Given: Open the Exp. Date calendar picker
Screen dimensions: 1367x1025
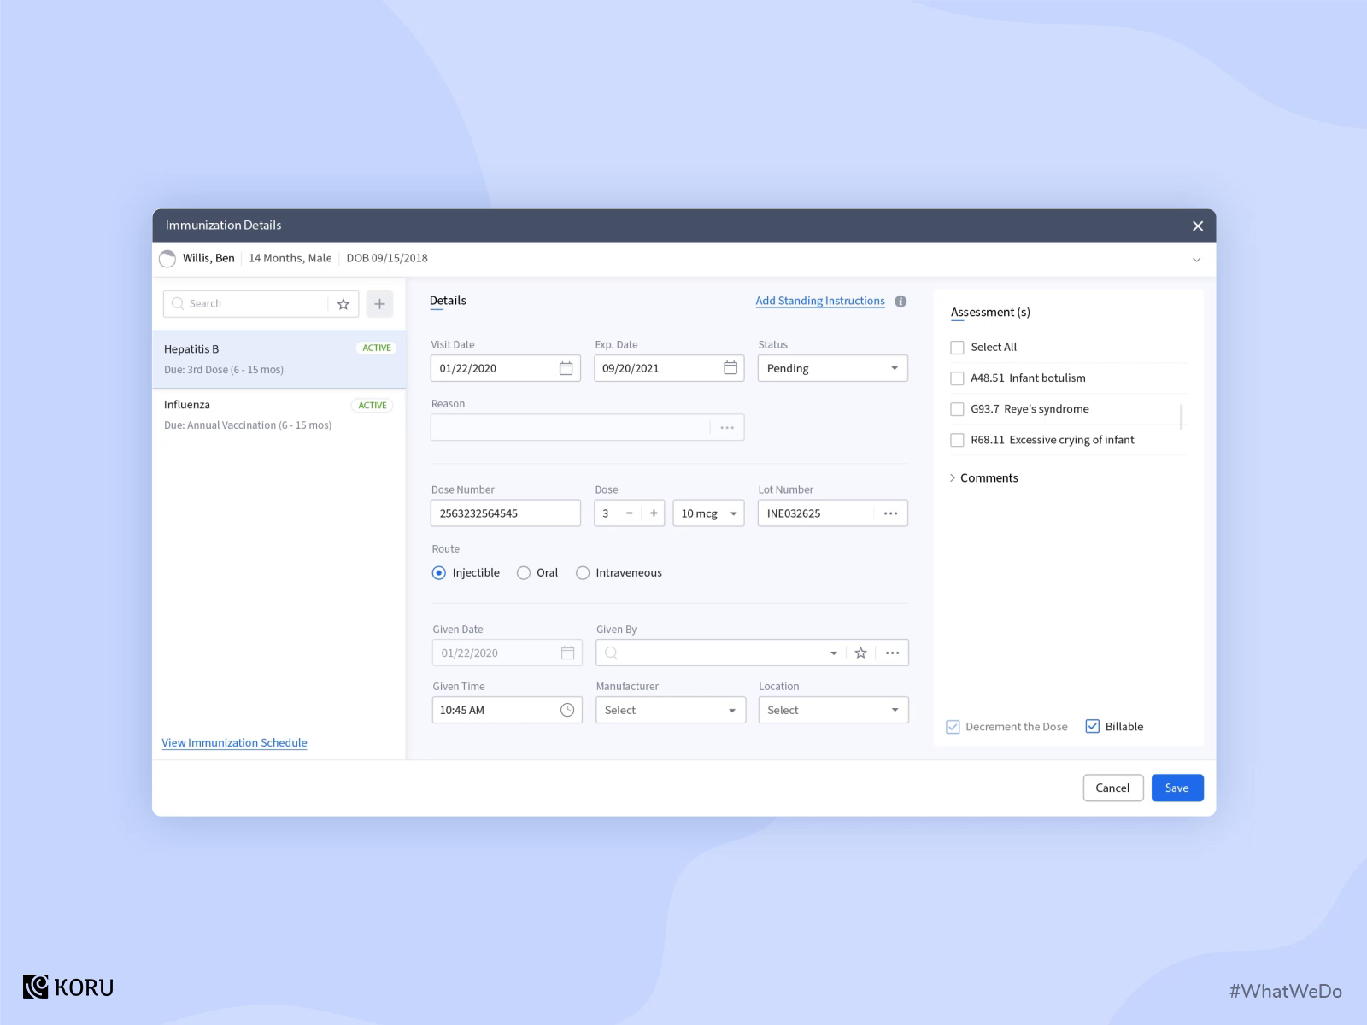Looking at the screenshot, I should click(x=730, y=368).
